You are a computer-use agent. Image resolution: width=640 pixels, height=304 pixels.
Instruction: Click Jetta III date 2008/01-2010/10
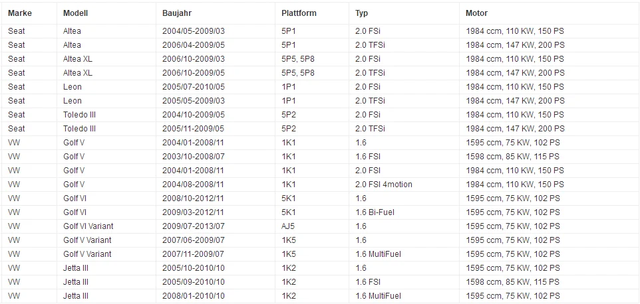[x=194, y=296]
